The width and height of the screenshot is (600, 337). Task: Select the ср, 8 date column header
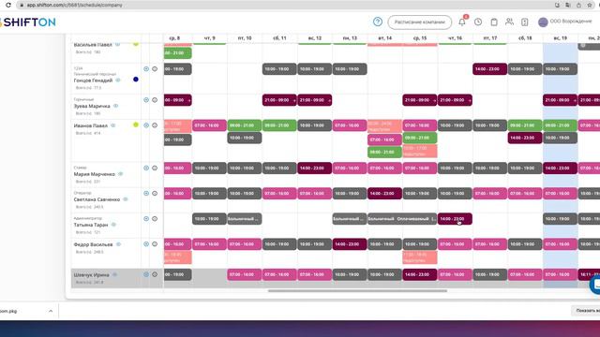[x=174, y=38]
